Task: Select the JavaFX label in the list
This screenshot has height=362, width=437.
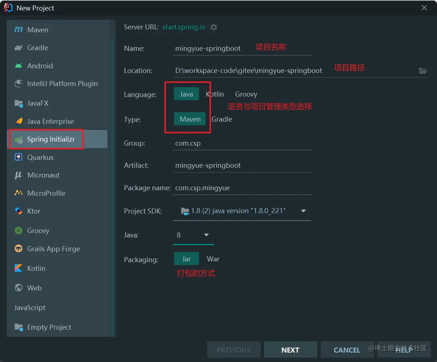Action: point(38,103)
